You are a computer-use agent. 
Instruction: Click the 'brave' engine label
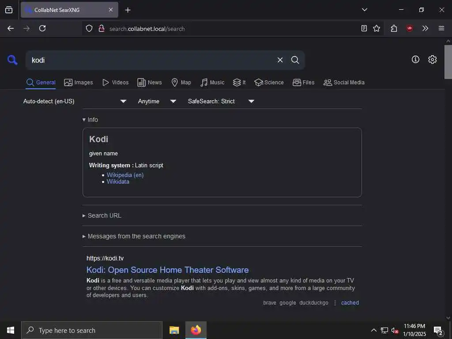(270, 303)
